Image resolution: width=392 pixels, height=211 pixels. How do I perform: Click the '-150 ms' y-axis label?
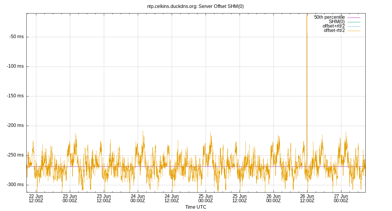click(15, 96)
